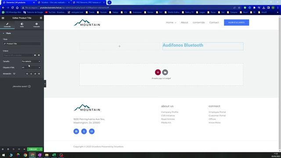Click the AURICULARES button
The width and height of the screenshot is (281, 158).
pyautogui.click(x=236, y=22)
